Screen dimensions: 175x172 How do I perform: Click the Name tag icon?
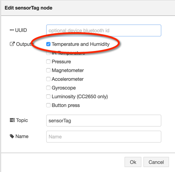tap(12, 136)
